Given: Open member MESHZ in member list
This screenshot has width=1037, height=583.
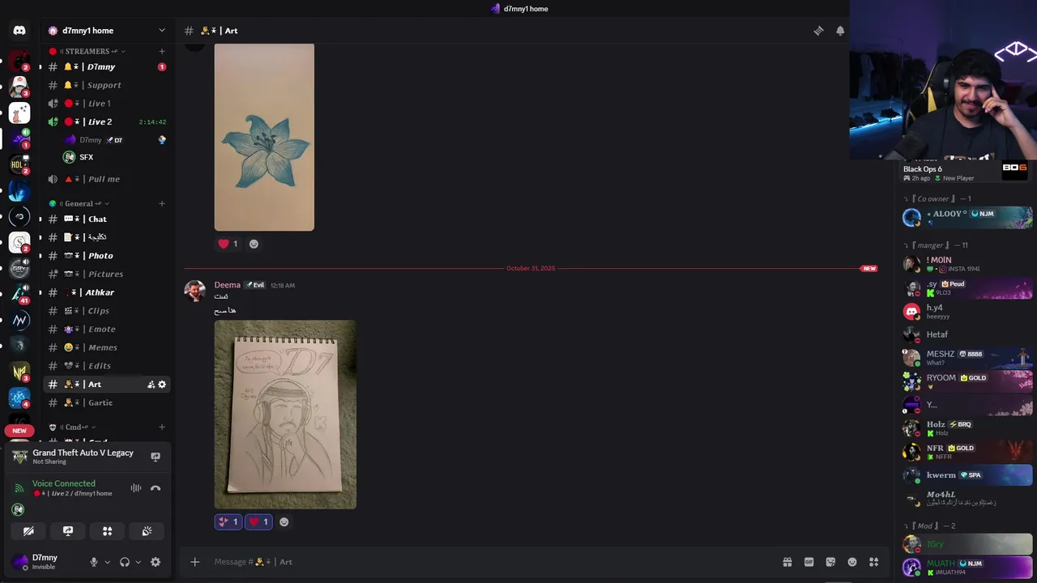Looking at the screenshot, I should (x=967, y=357).
